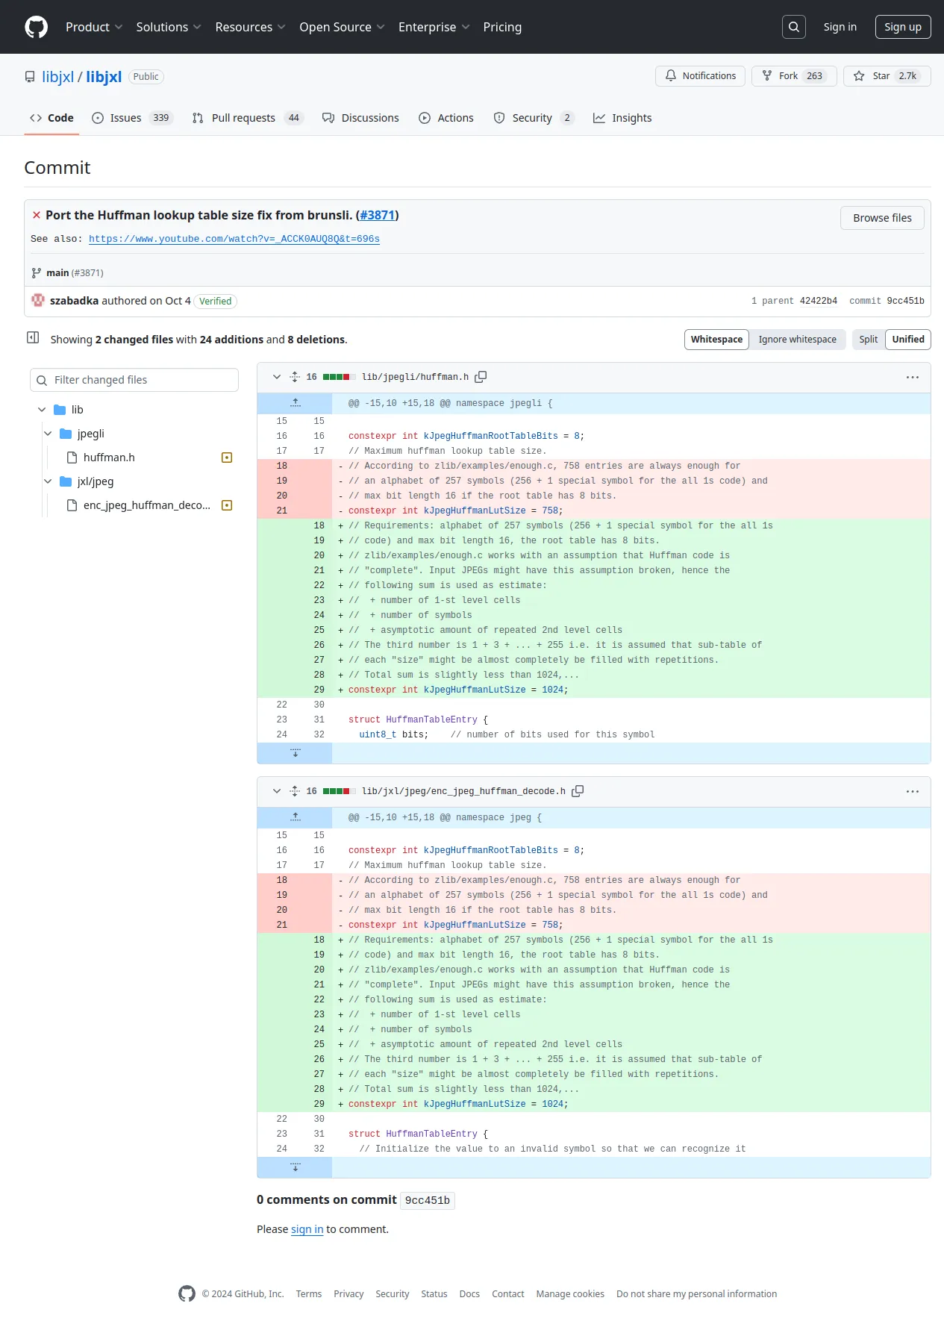Open the Product dropdown menu

point(94,27)
